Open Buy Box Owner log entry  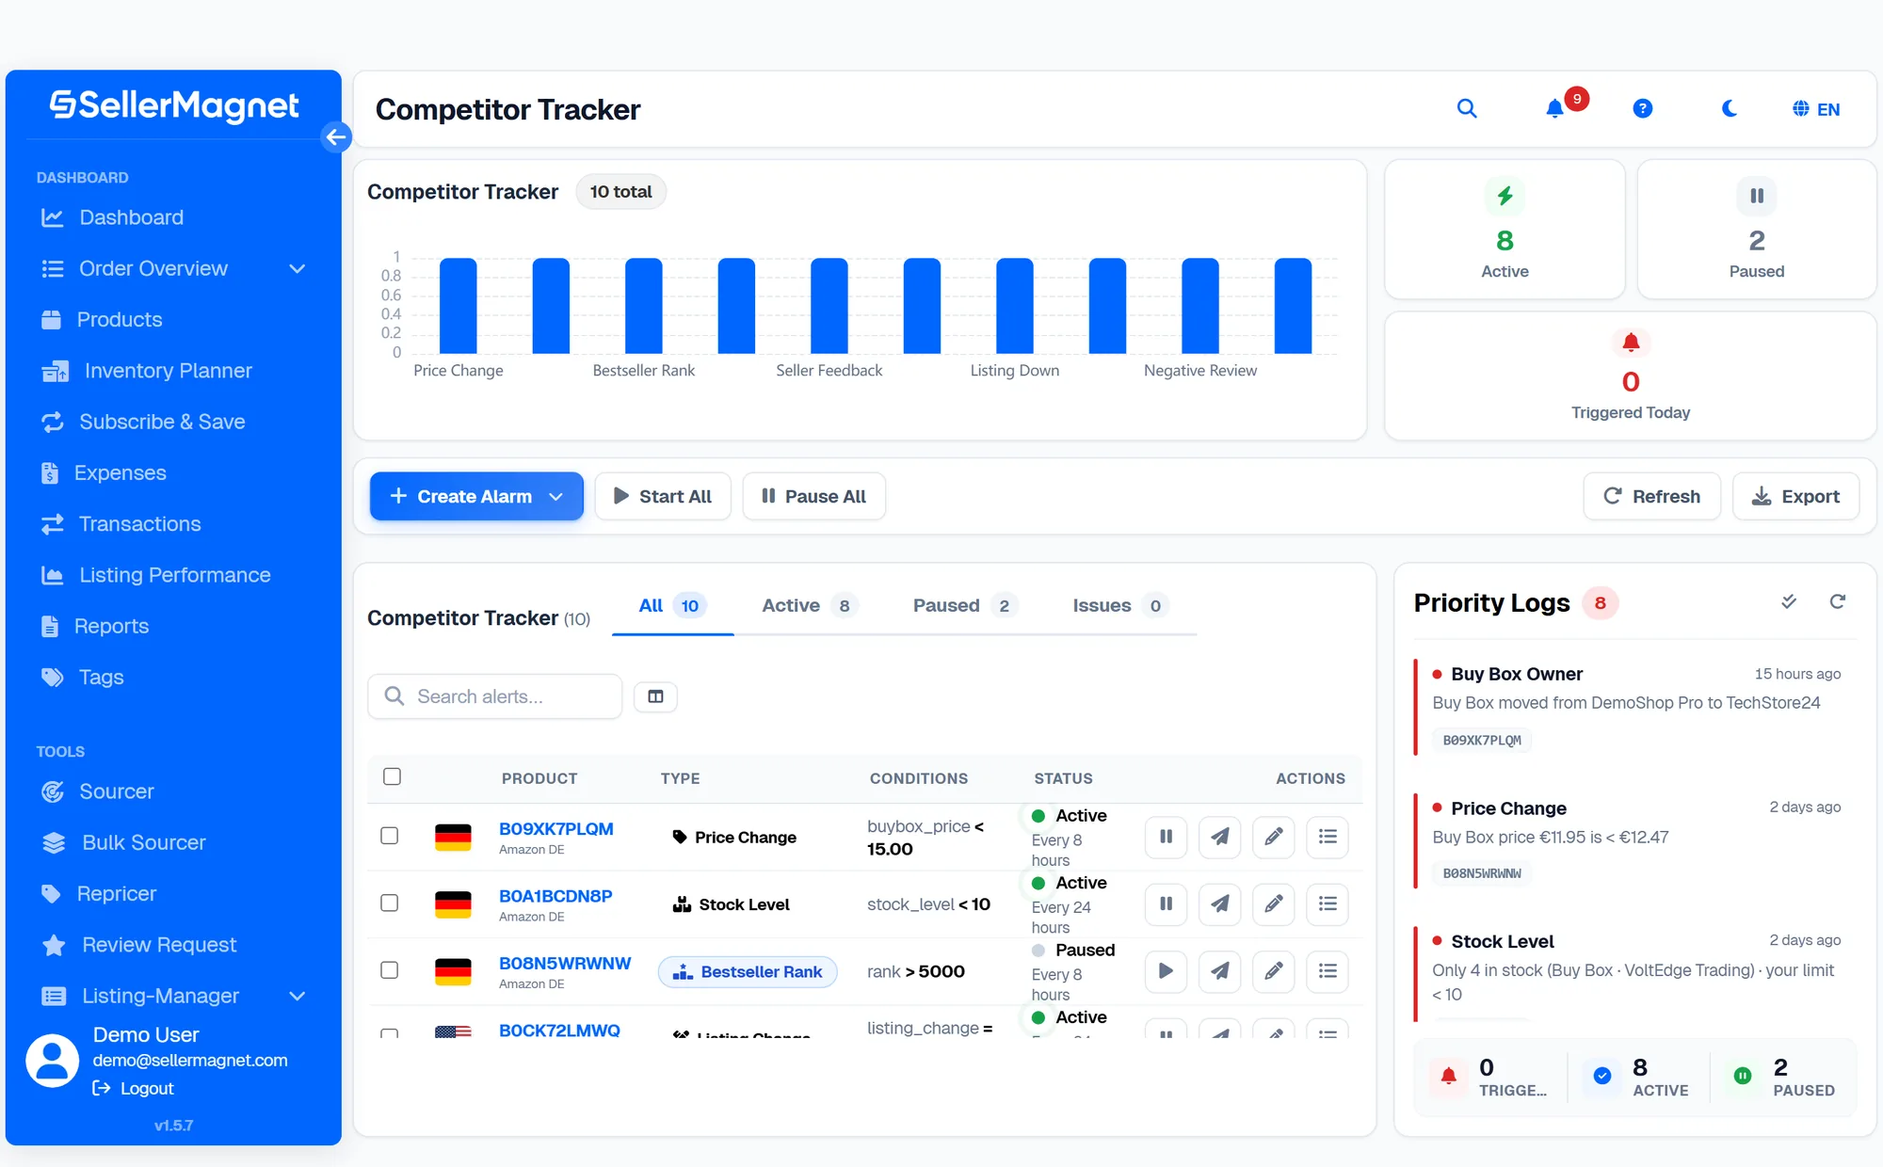(x=1635, y=708)
